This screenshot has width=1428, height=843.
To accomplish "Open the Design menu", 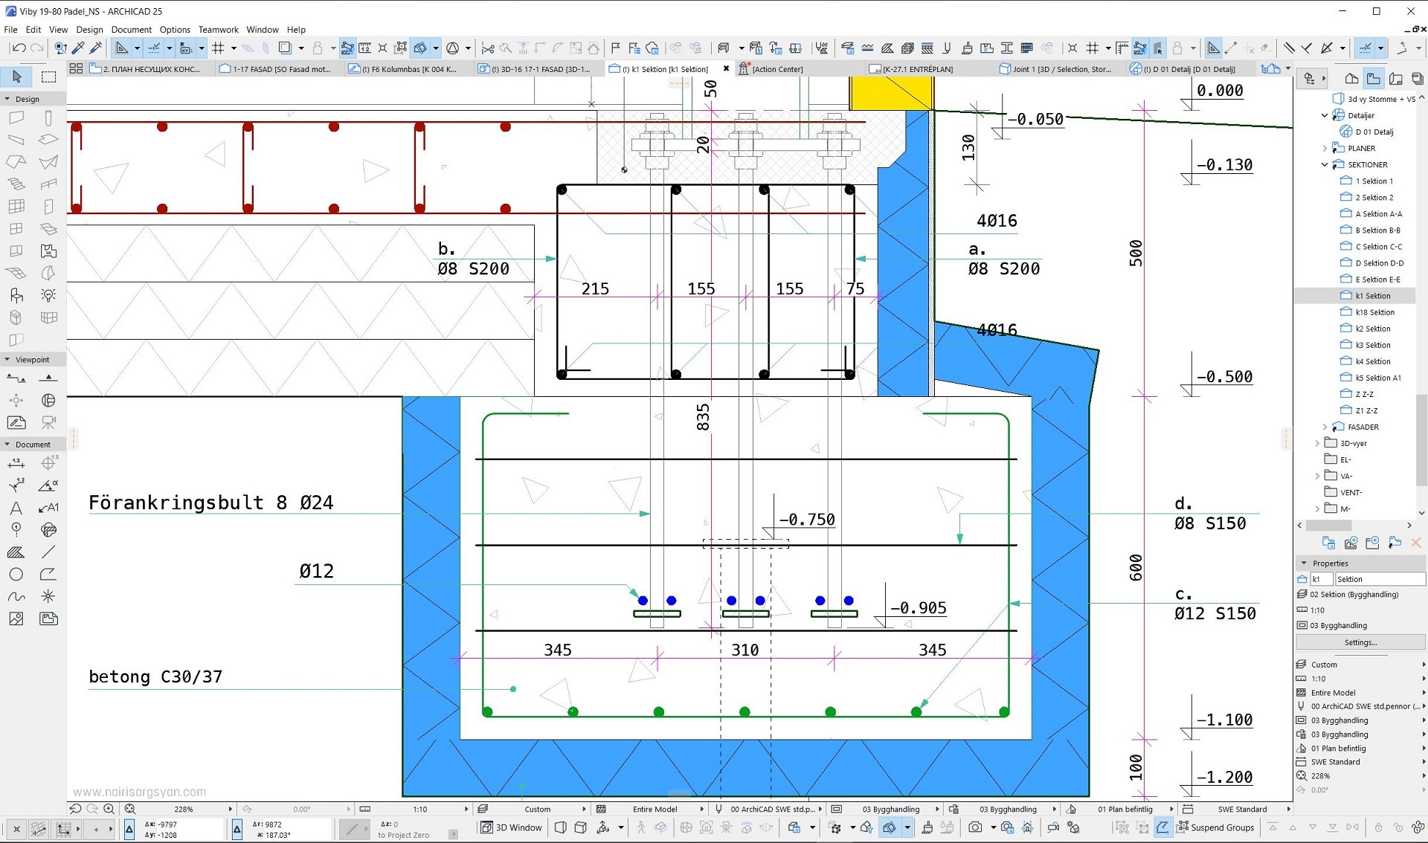I will pyautogui.click(x=90, y=29).
